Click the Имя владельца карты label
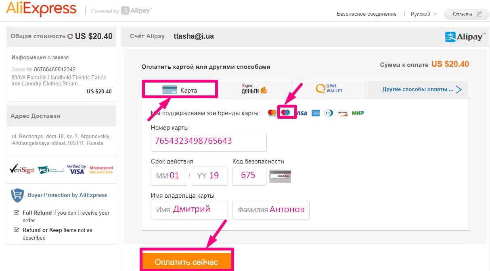Viewport: 490px width, 271px height. coord(182,196)
